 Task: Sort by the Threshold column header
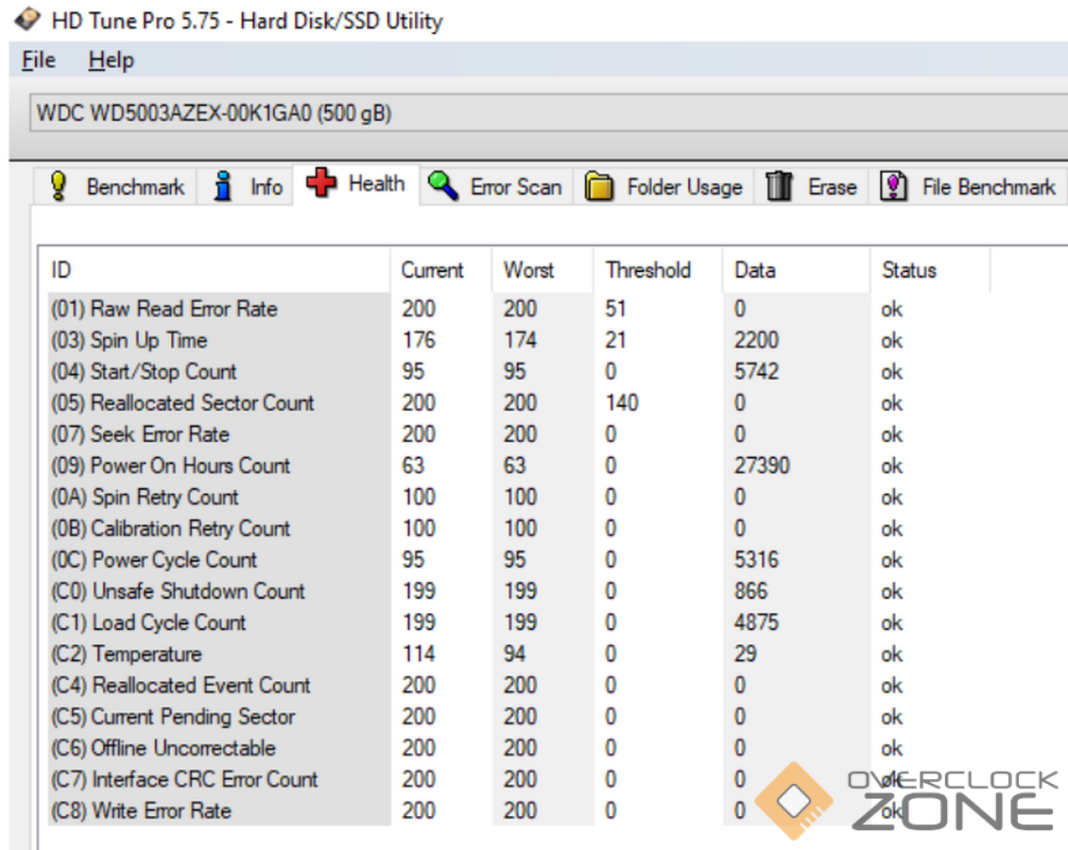[648, 270]
